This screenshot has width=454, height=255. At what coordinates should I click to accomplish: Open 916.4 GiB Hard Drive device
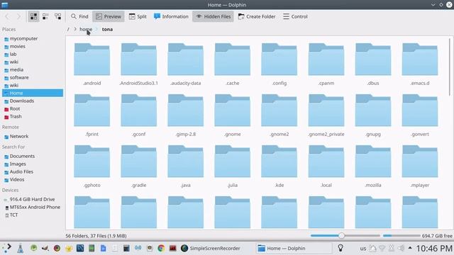click(33, 199)
